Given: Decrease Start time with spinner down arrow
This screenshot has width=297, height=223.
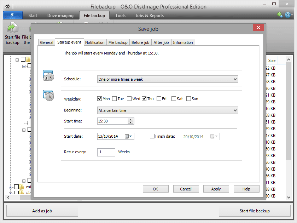Looking at the screenshot, I should pyautogui.click(x=131, y=122).
